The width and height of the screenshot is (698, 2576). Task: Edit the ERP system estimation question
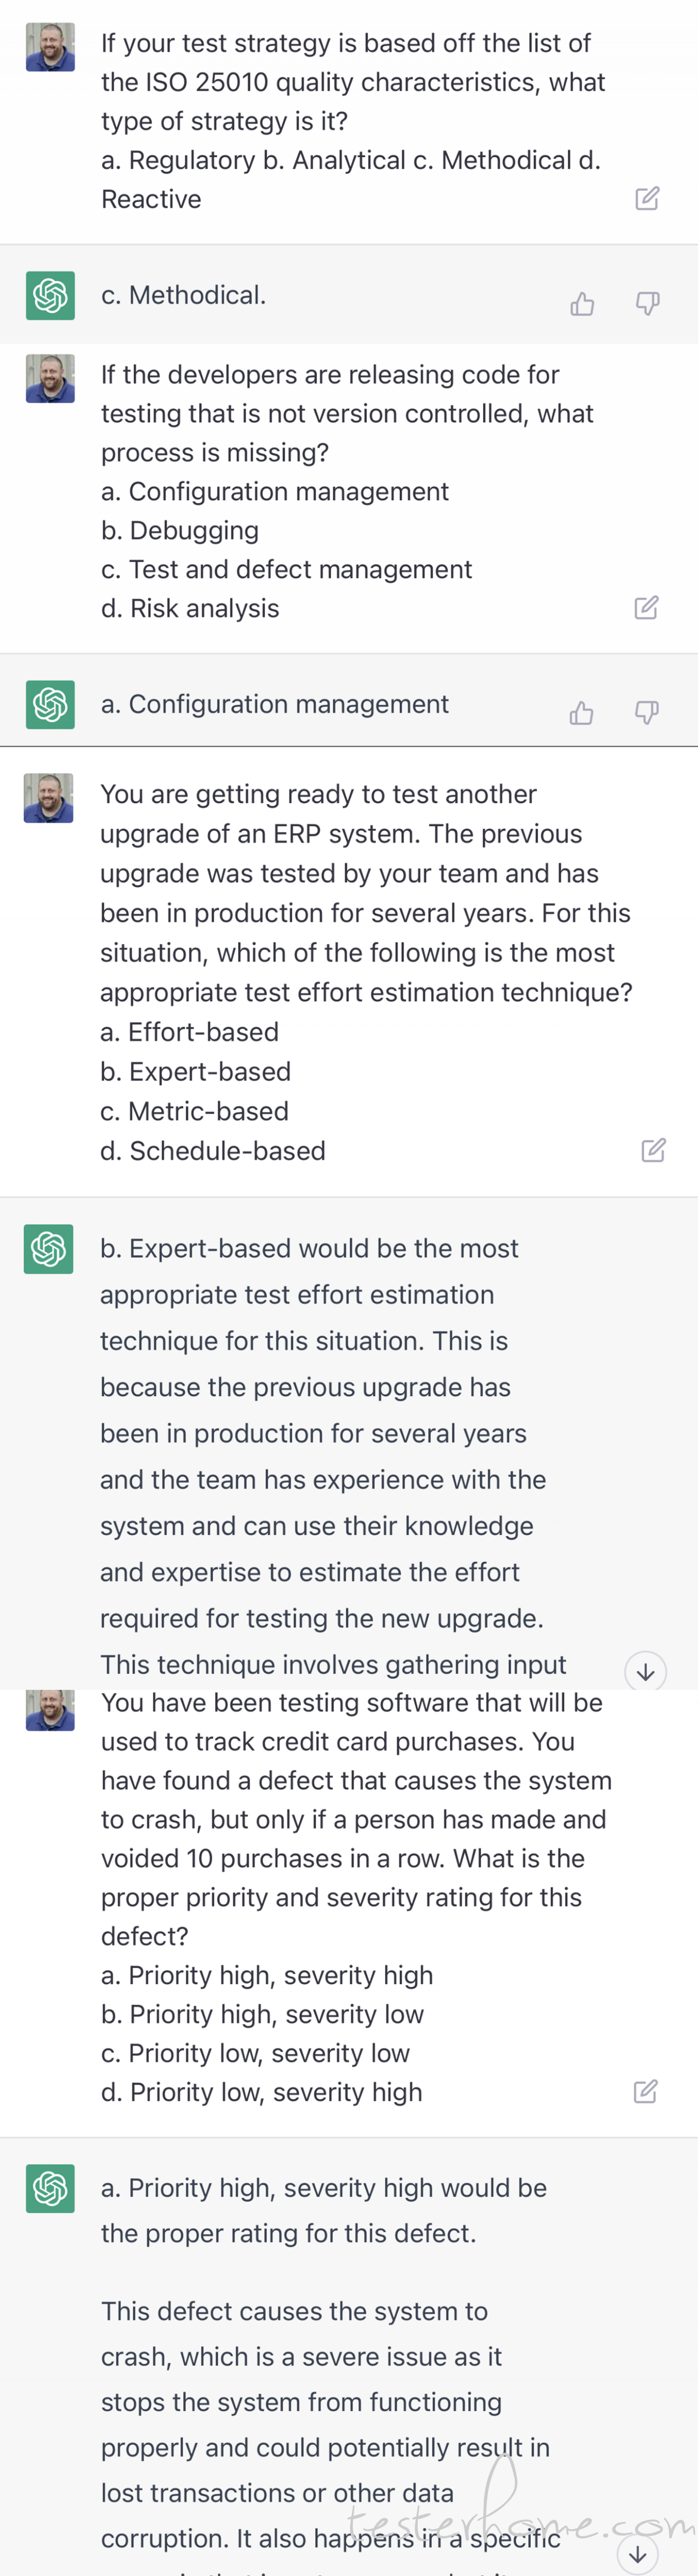pyautogui.click(x=653, y=1150)
